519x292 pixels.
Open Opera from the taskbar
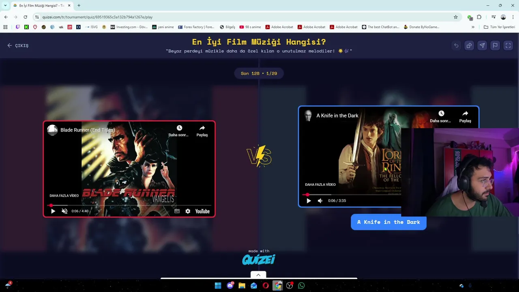click(x=266, y=286)
